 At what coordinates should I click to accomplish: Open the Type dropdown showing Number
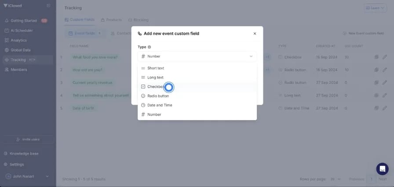pyautogui.click(x=197, y=56)
